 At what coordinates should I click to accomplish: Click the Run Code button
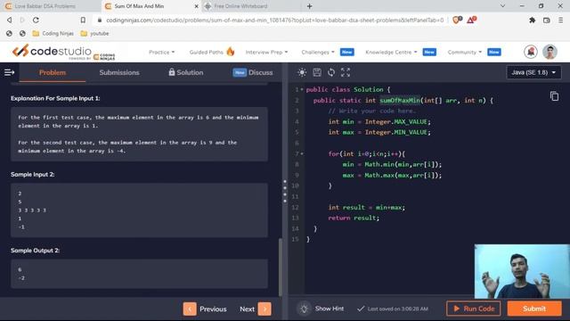tap(474, 309)
